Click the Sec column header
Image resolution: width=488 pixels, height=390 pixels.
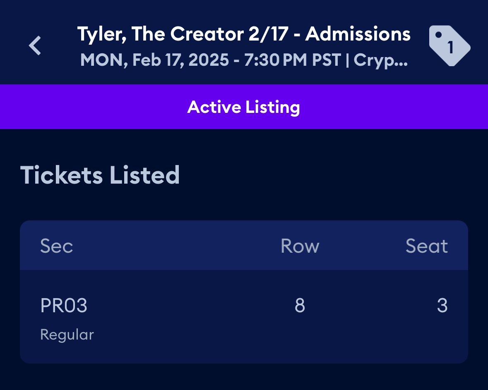click(57, 246)
